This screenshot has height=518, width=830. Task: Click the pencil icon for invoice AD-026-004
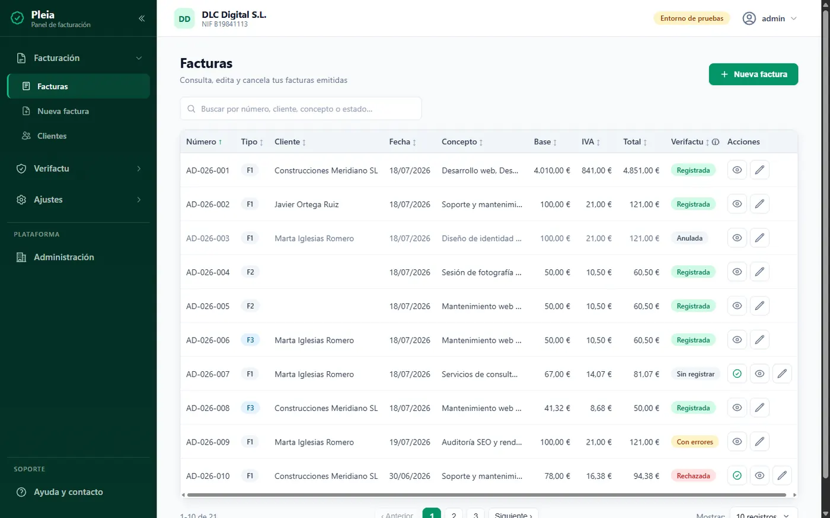click(x=759, y=272)
